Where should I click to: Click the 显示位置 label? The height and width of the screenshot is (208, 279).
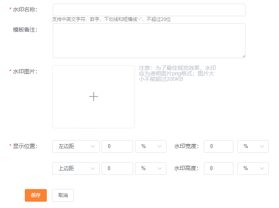point(25,146)
